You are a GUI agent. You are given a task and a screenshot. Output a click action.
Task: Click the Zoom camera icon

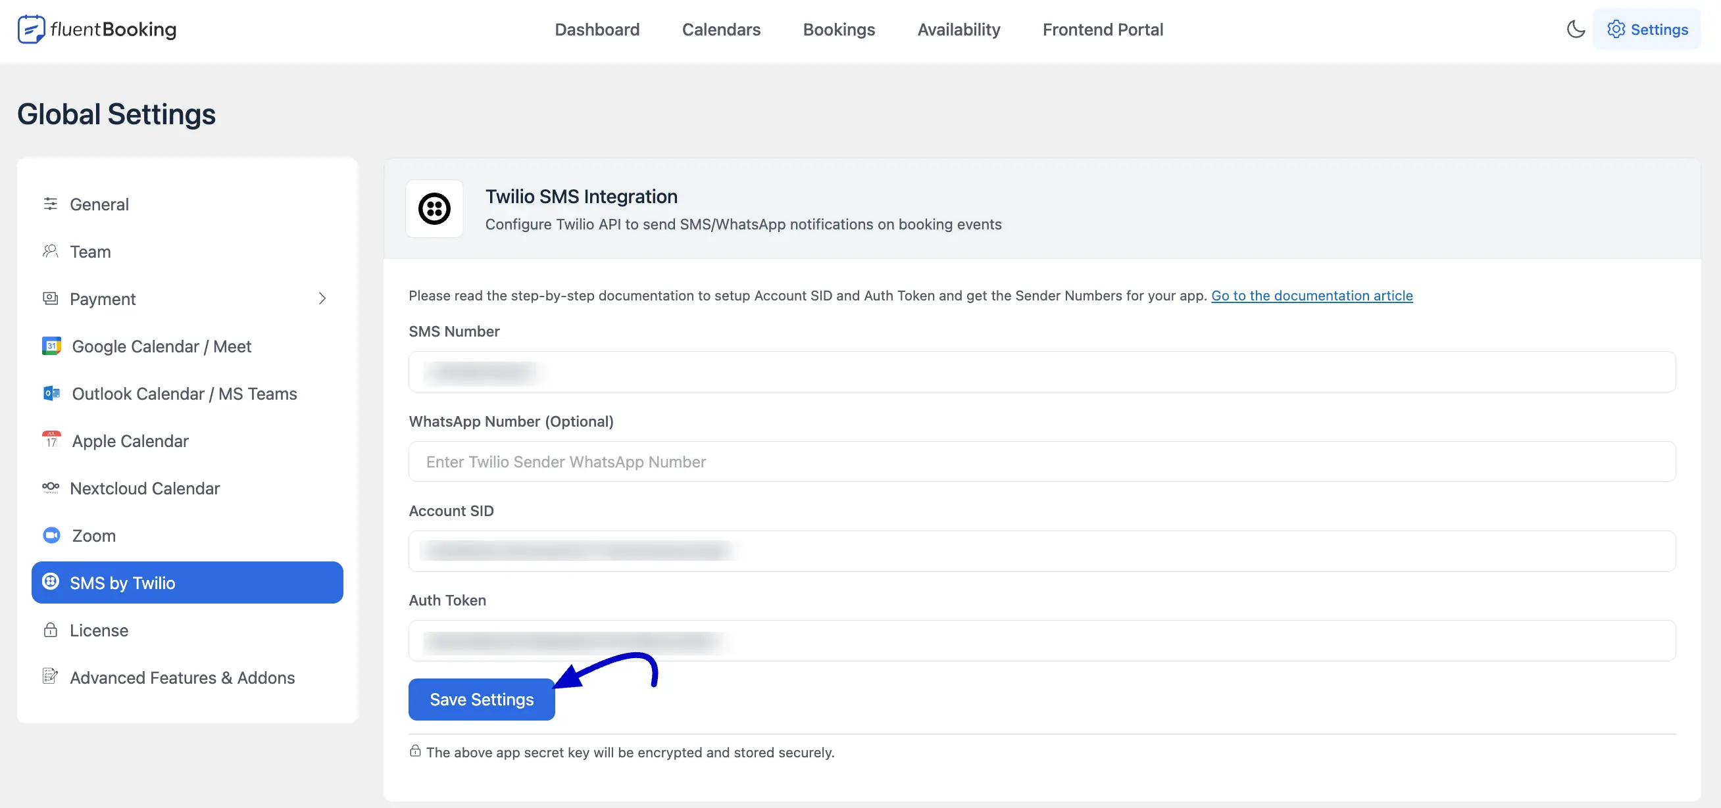coord(51,535)
